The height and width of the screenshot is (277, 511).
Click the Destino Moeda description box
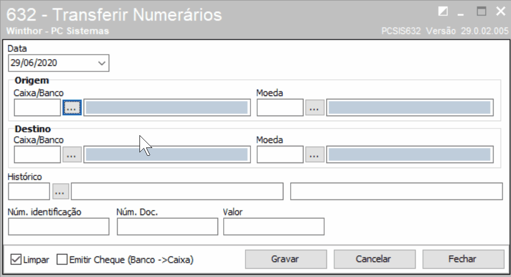(x=410, y=155)
